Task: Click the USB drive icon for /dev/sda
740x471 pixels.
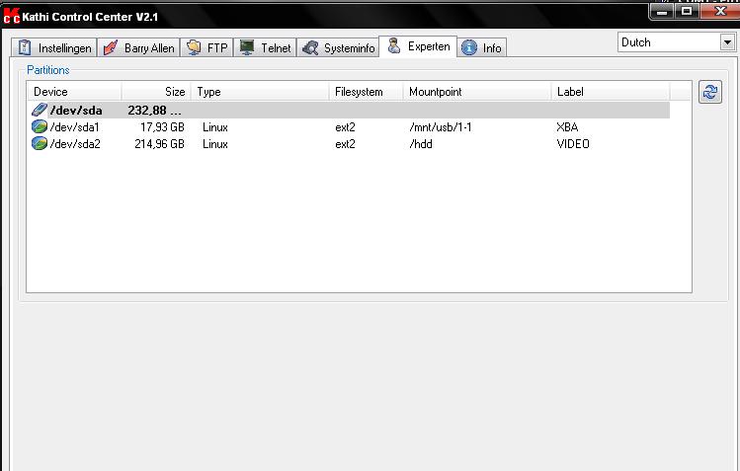Action: (x=40, y=110)
